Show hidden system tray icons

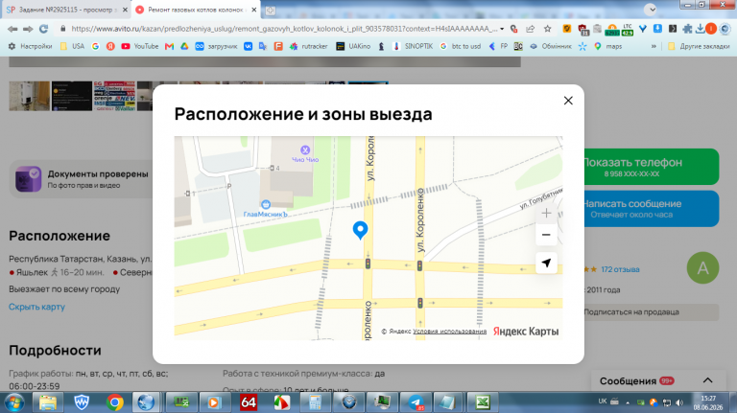[x=627, y=402]
